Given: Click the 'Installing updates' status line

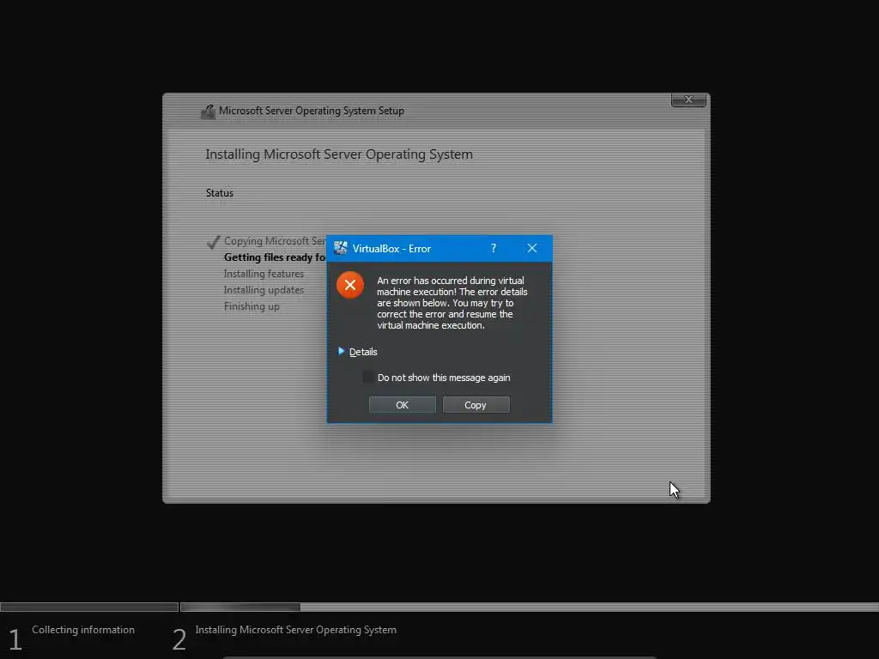Looking at the screenshot, I should (264, 290).
